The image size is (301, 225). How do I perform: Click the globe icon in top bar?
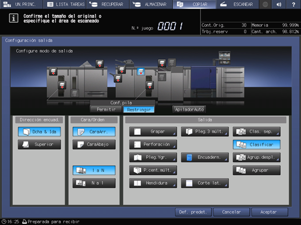coord(265,4)
